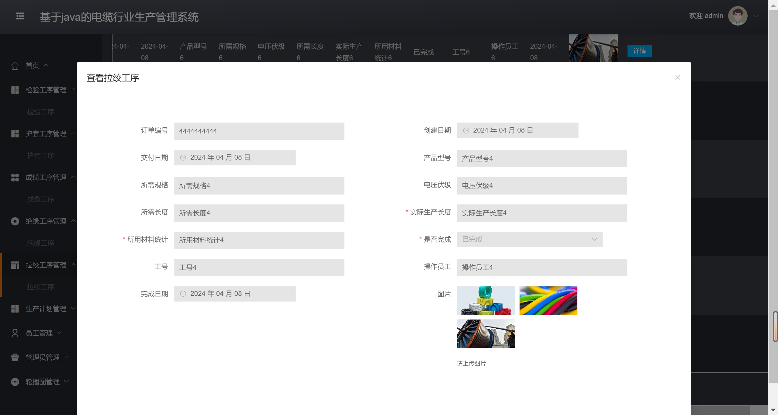Image resolution: width=778 pixels, height=415 pixels.
Task: Click the 工号 input field
Action: (259, 268)
